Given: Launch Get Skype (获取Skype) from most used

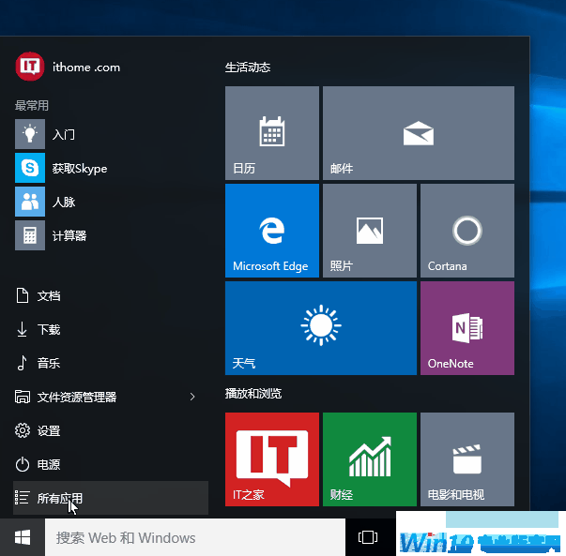Looking at the screenshot, I should point(79,169).
